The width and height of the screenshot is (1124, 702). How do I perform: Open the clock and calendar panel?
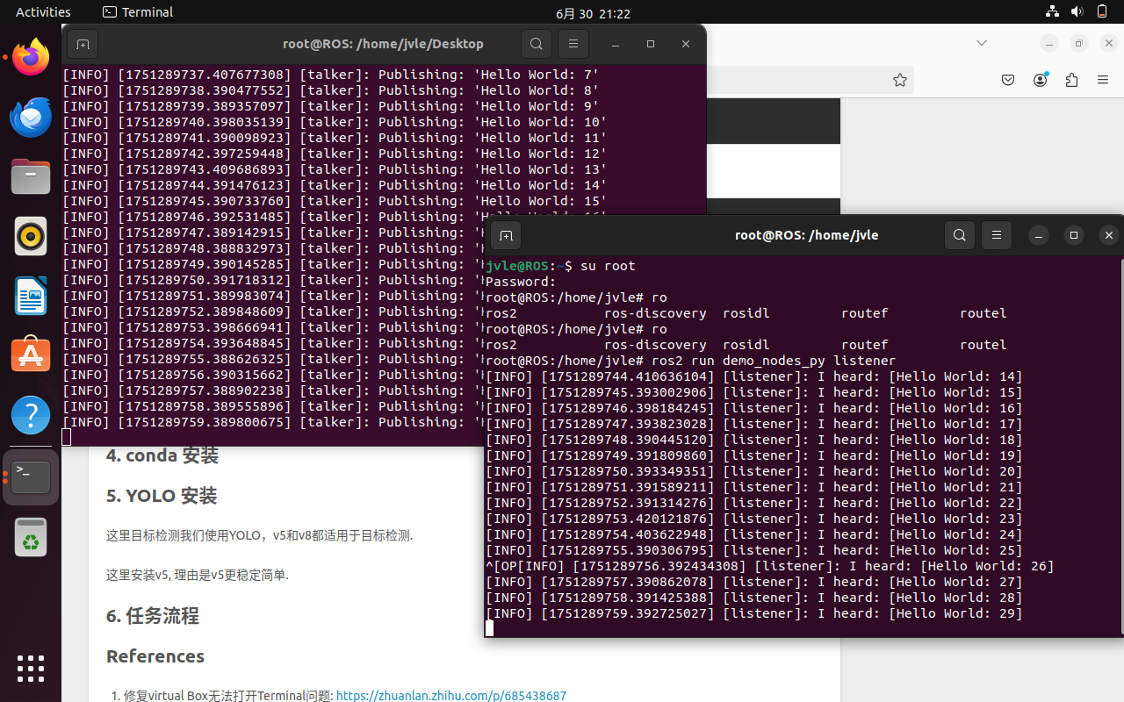click(593, 13)
